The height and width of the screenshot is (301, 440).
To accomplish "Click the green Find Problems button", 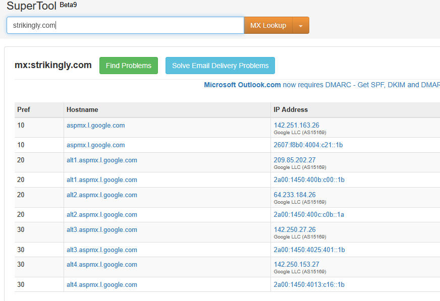I will point(129,66).
